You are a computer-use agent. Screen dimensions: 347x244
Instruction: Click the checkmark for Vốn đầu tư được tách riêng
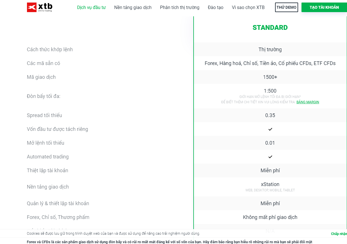point(270,129)
